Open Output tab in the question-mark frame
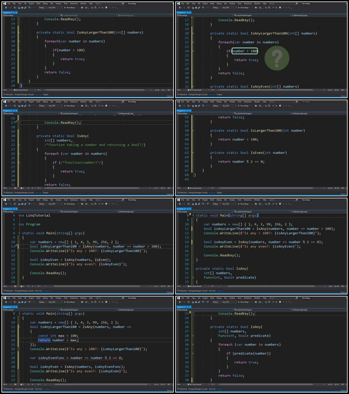Screen dimensions: 349x394 219,94
